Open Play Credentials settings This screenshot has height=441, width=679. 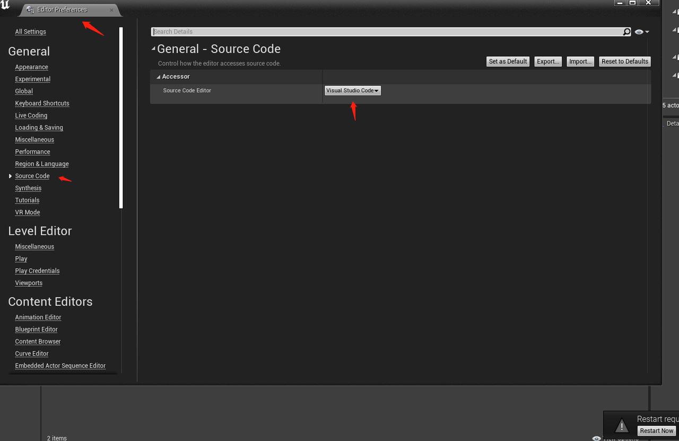coord(37,271)
